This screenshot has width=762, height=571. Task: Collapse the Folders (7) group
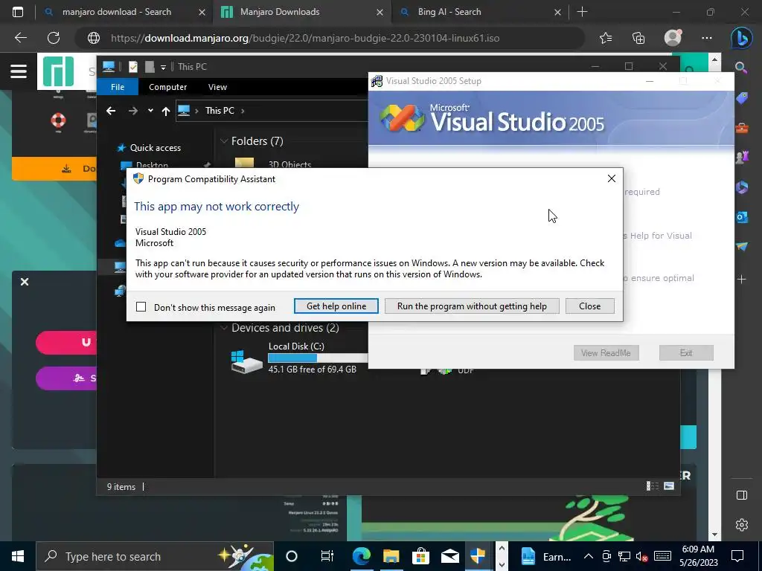pyautogui.click(x=224, y=141)
